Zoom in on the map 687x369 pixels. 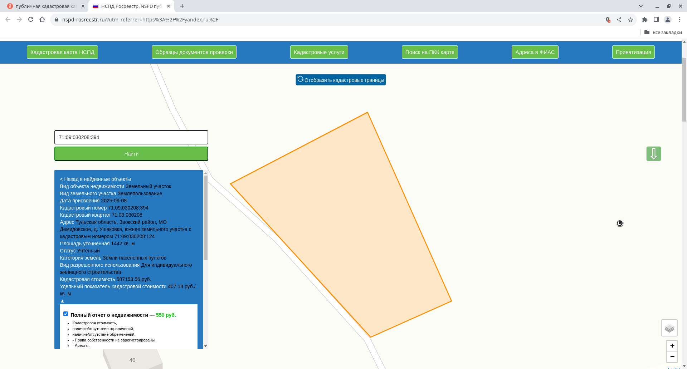pyautogui.click(x=672, y=346)
